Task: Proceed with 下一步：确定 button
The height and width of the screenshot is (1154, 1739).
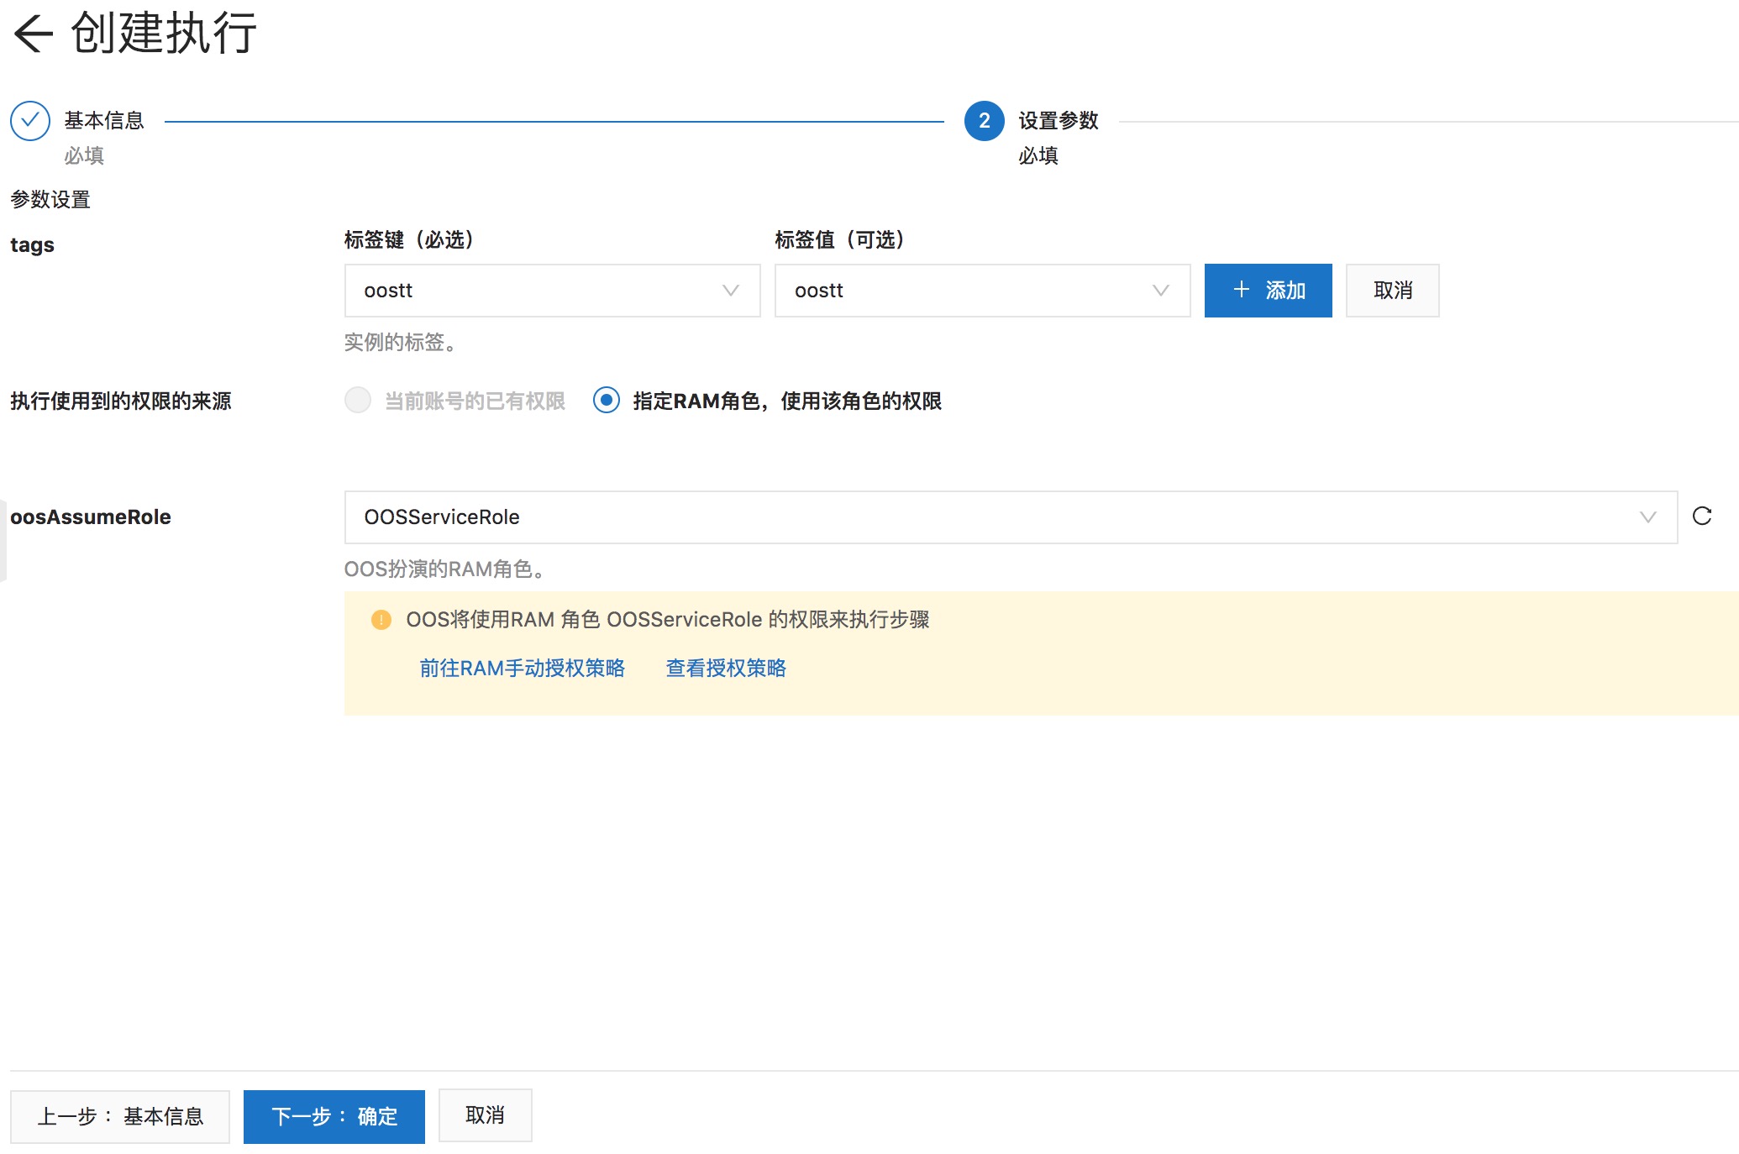Action: [x=334, y=1116]
